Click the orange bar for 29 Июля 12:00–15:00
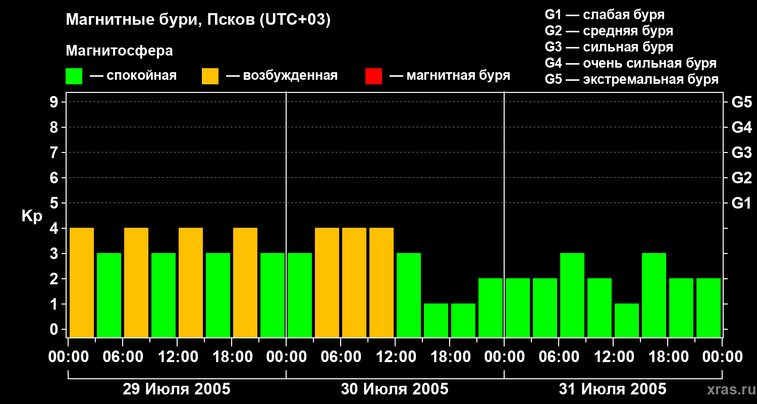Image resolution: width=757 pixels, height=404 pixels. [191, 282]
